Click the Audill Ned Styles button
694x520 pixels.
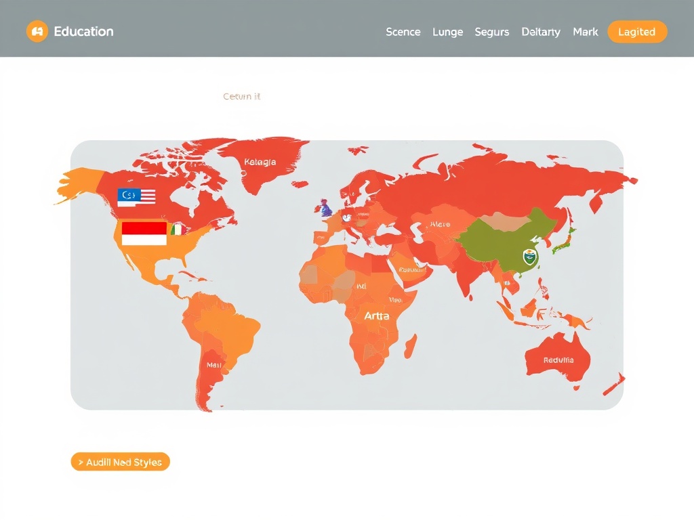(120, 462)
